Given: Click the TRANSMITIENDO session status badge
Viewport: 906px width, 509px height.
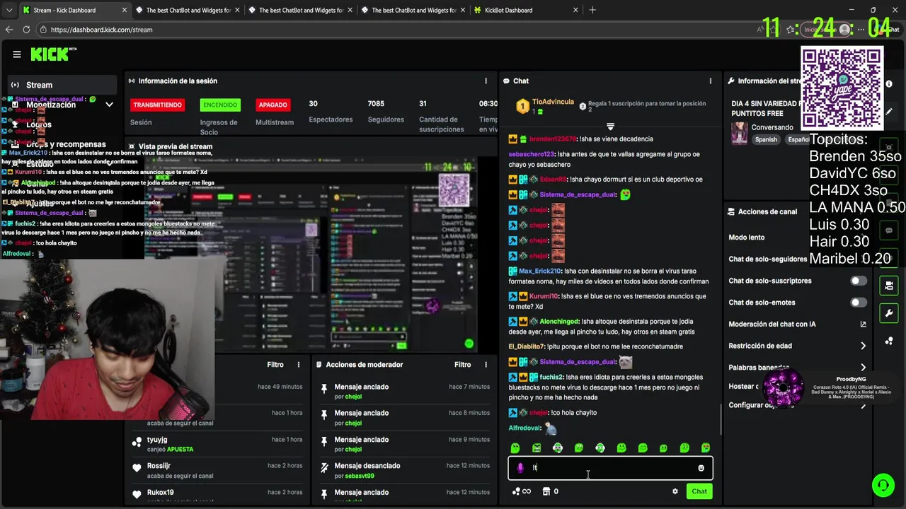Looking at the screenshot, I should tap(158, 105).
